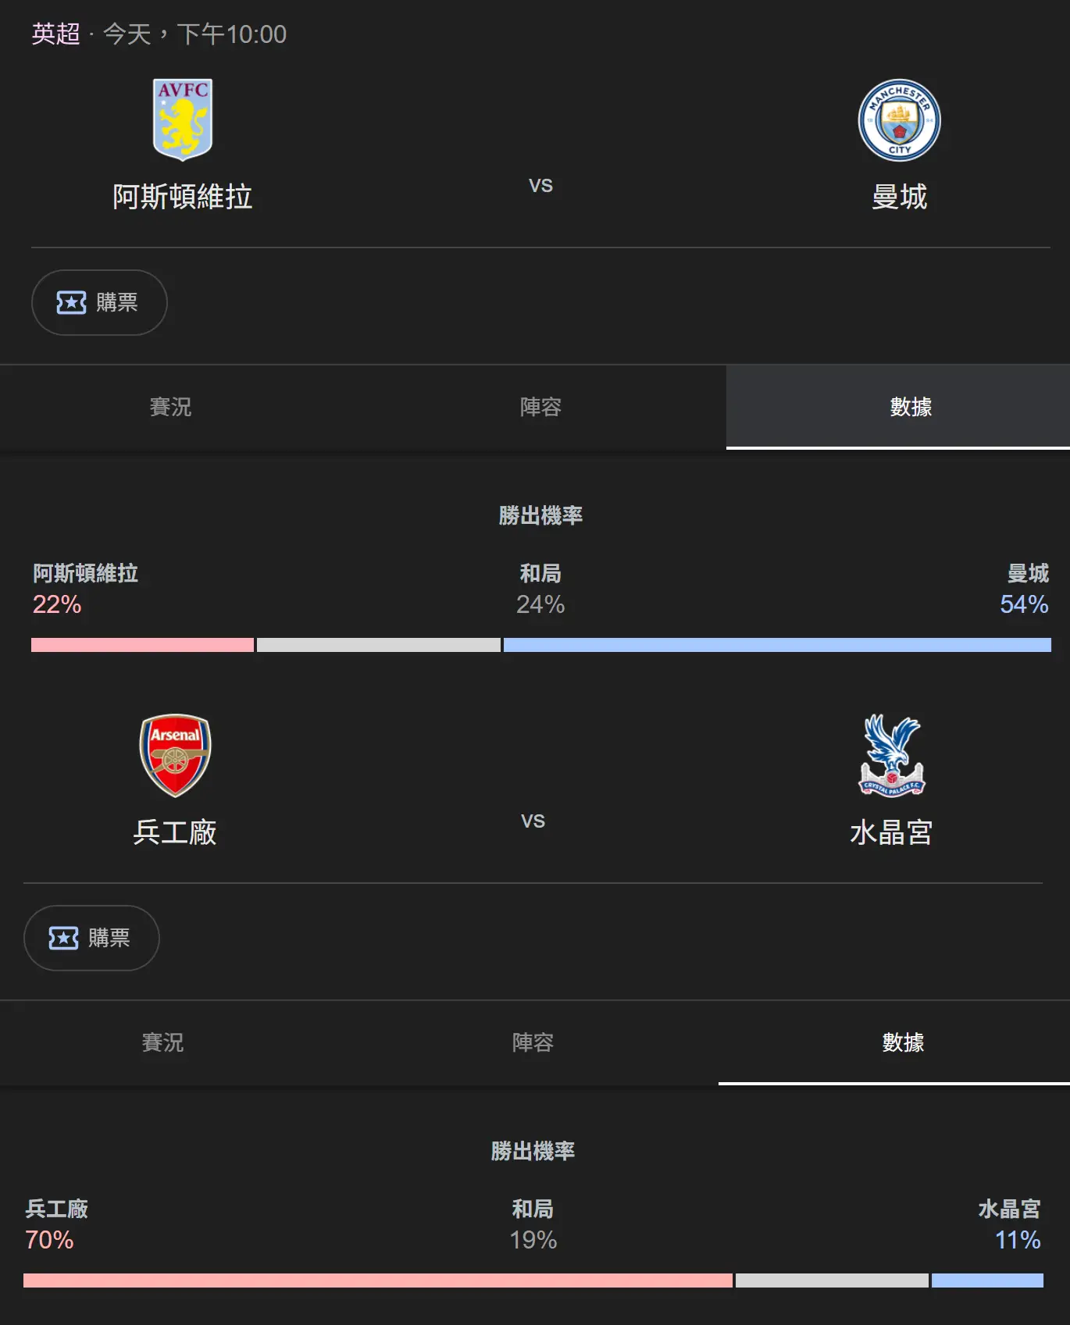1070x1325 pixels.
Task: Click the Aston Villa club crest
Action: coord(183,119)
